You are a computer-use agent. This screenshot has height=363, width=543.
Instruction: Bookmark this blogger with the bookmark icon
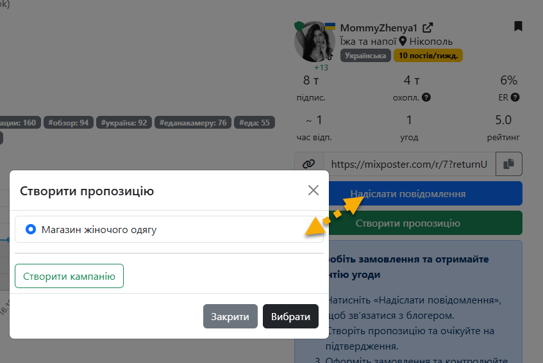point(518,26)
